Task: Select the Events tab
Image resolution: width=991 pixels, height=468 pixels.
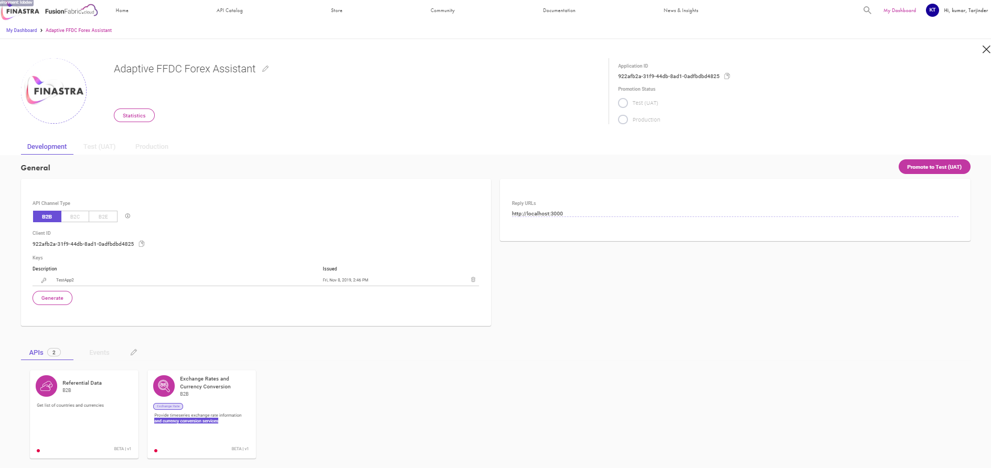Action: click(99, 353)
